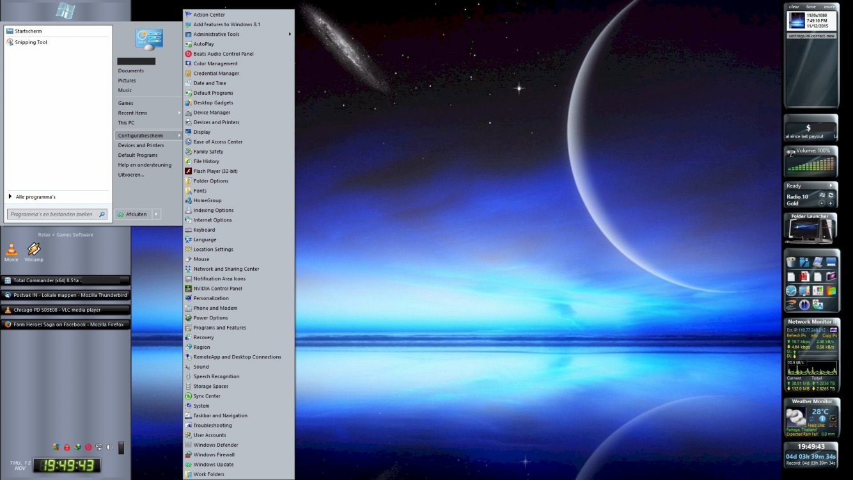Switch to Farm Heroes Saga Firefox window
The height and width of the screenshot is (480, 853).
click(x=65, y=324)
